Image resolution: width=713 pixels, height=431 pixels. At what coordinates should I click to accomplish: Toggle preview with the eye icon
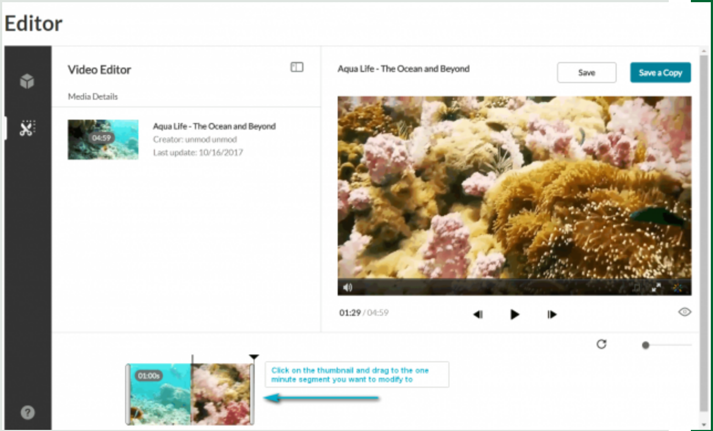[684, 312]
